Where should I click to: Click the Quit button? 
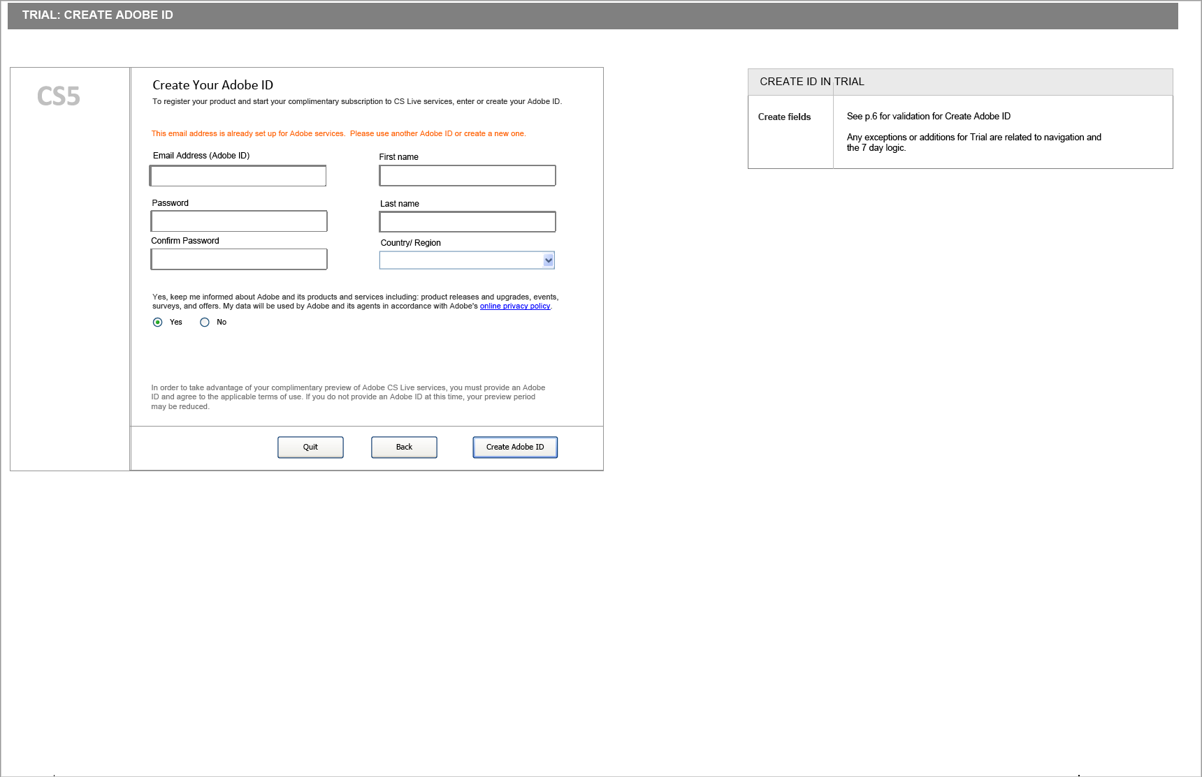[310, 447]
